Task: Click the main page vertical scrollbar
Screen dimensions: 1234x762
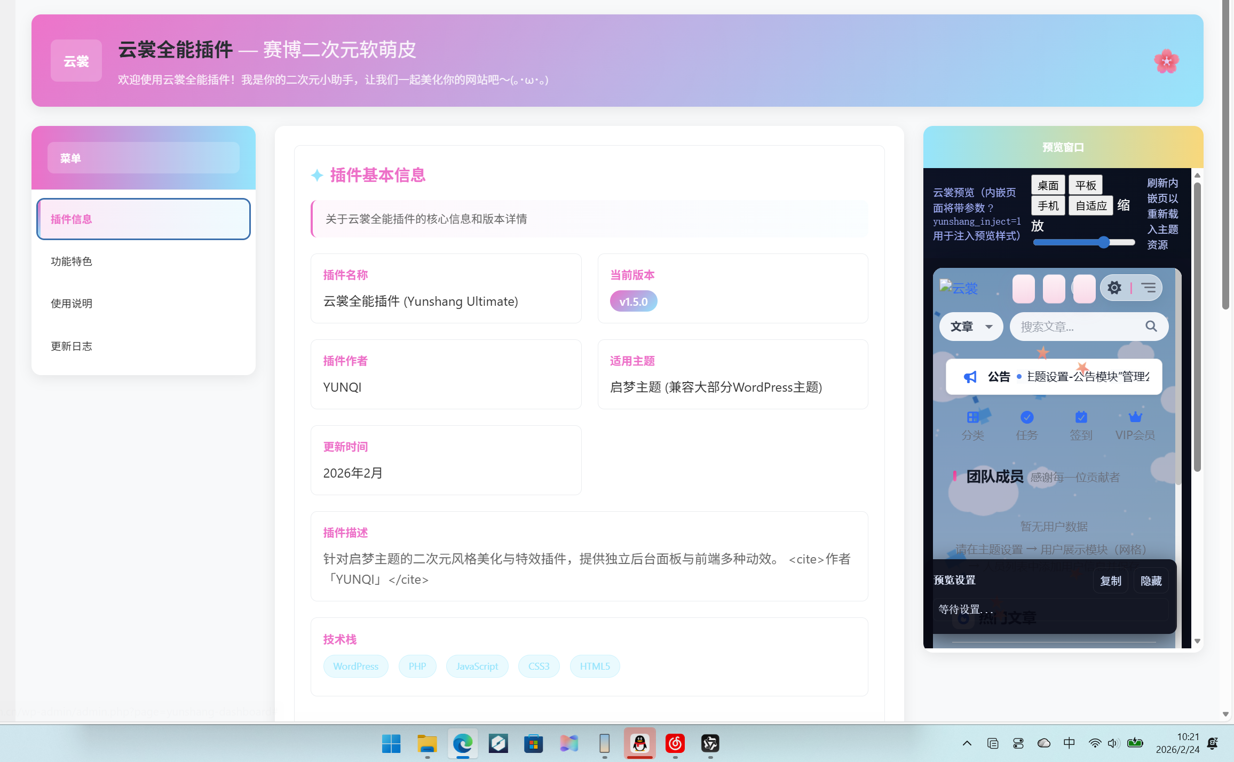Action: coord(1225,155)
